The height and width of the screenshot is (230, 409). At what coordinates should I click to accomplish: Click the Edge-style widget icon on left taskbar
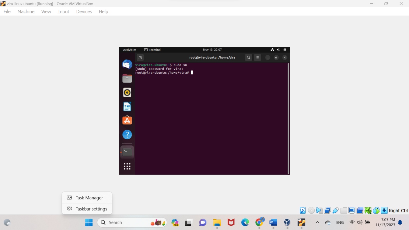pyautogui.click(x=7, y=223)
